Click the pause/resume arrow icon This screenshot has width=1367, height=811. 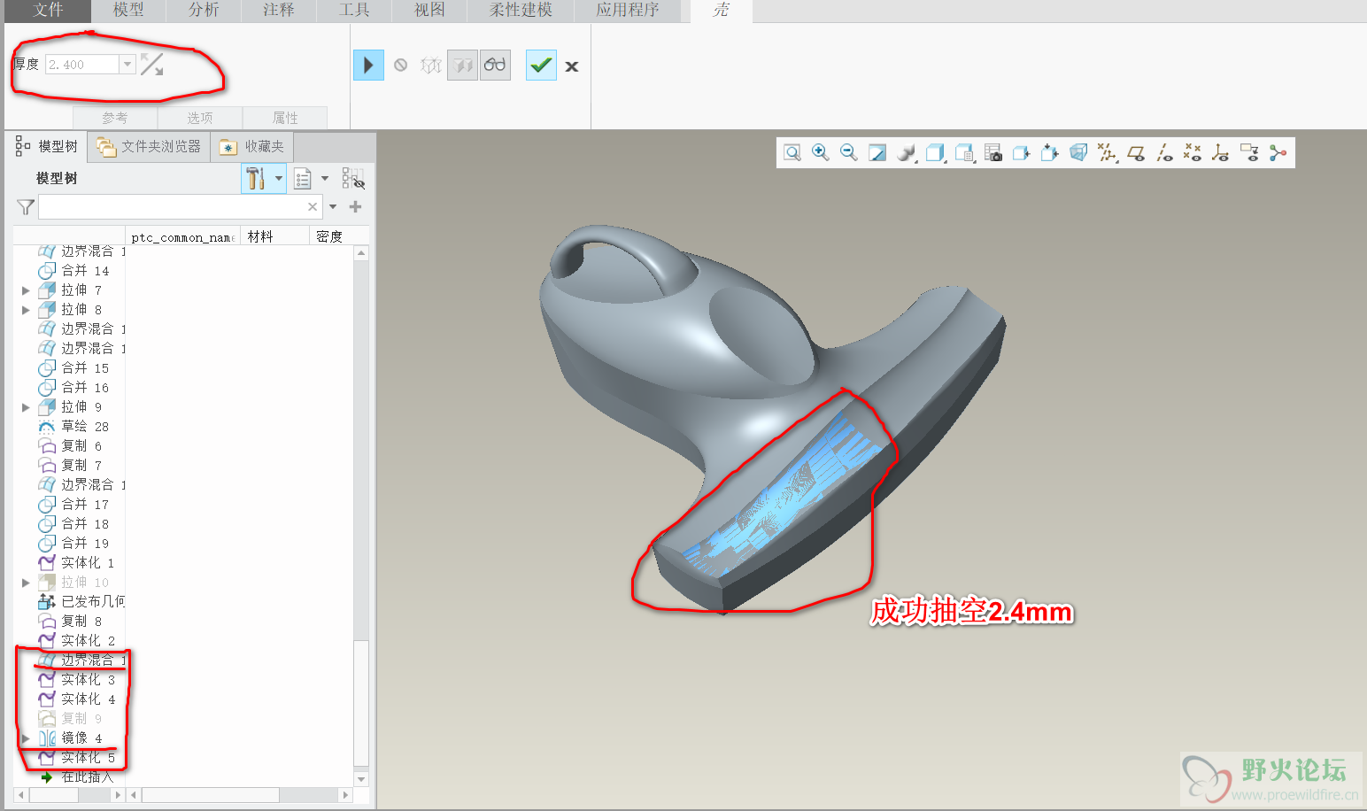tap(368, 66)
